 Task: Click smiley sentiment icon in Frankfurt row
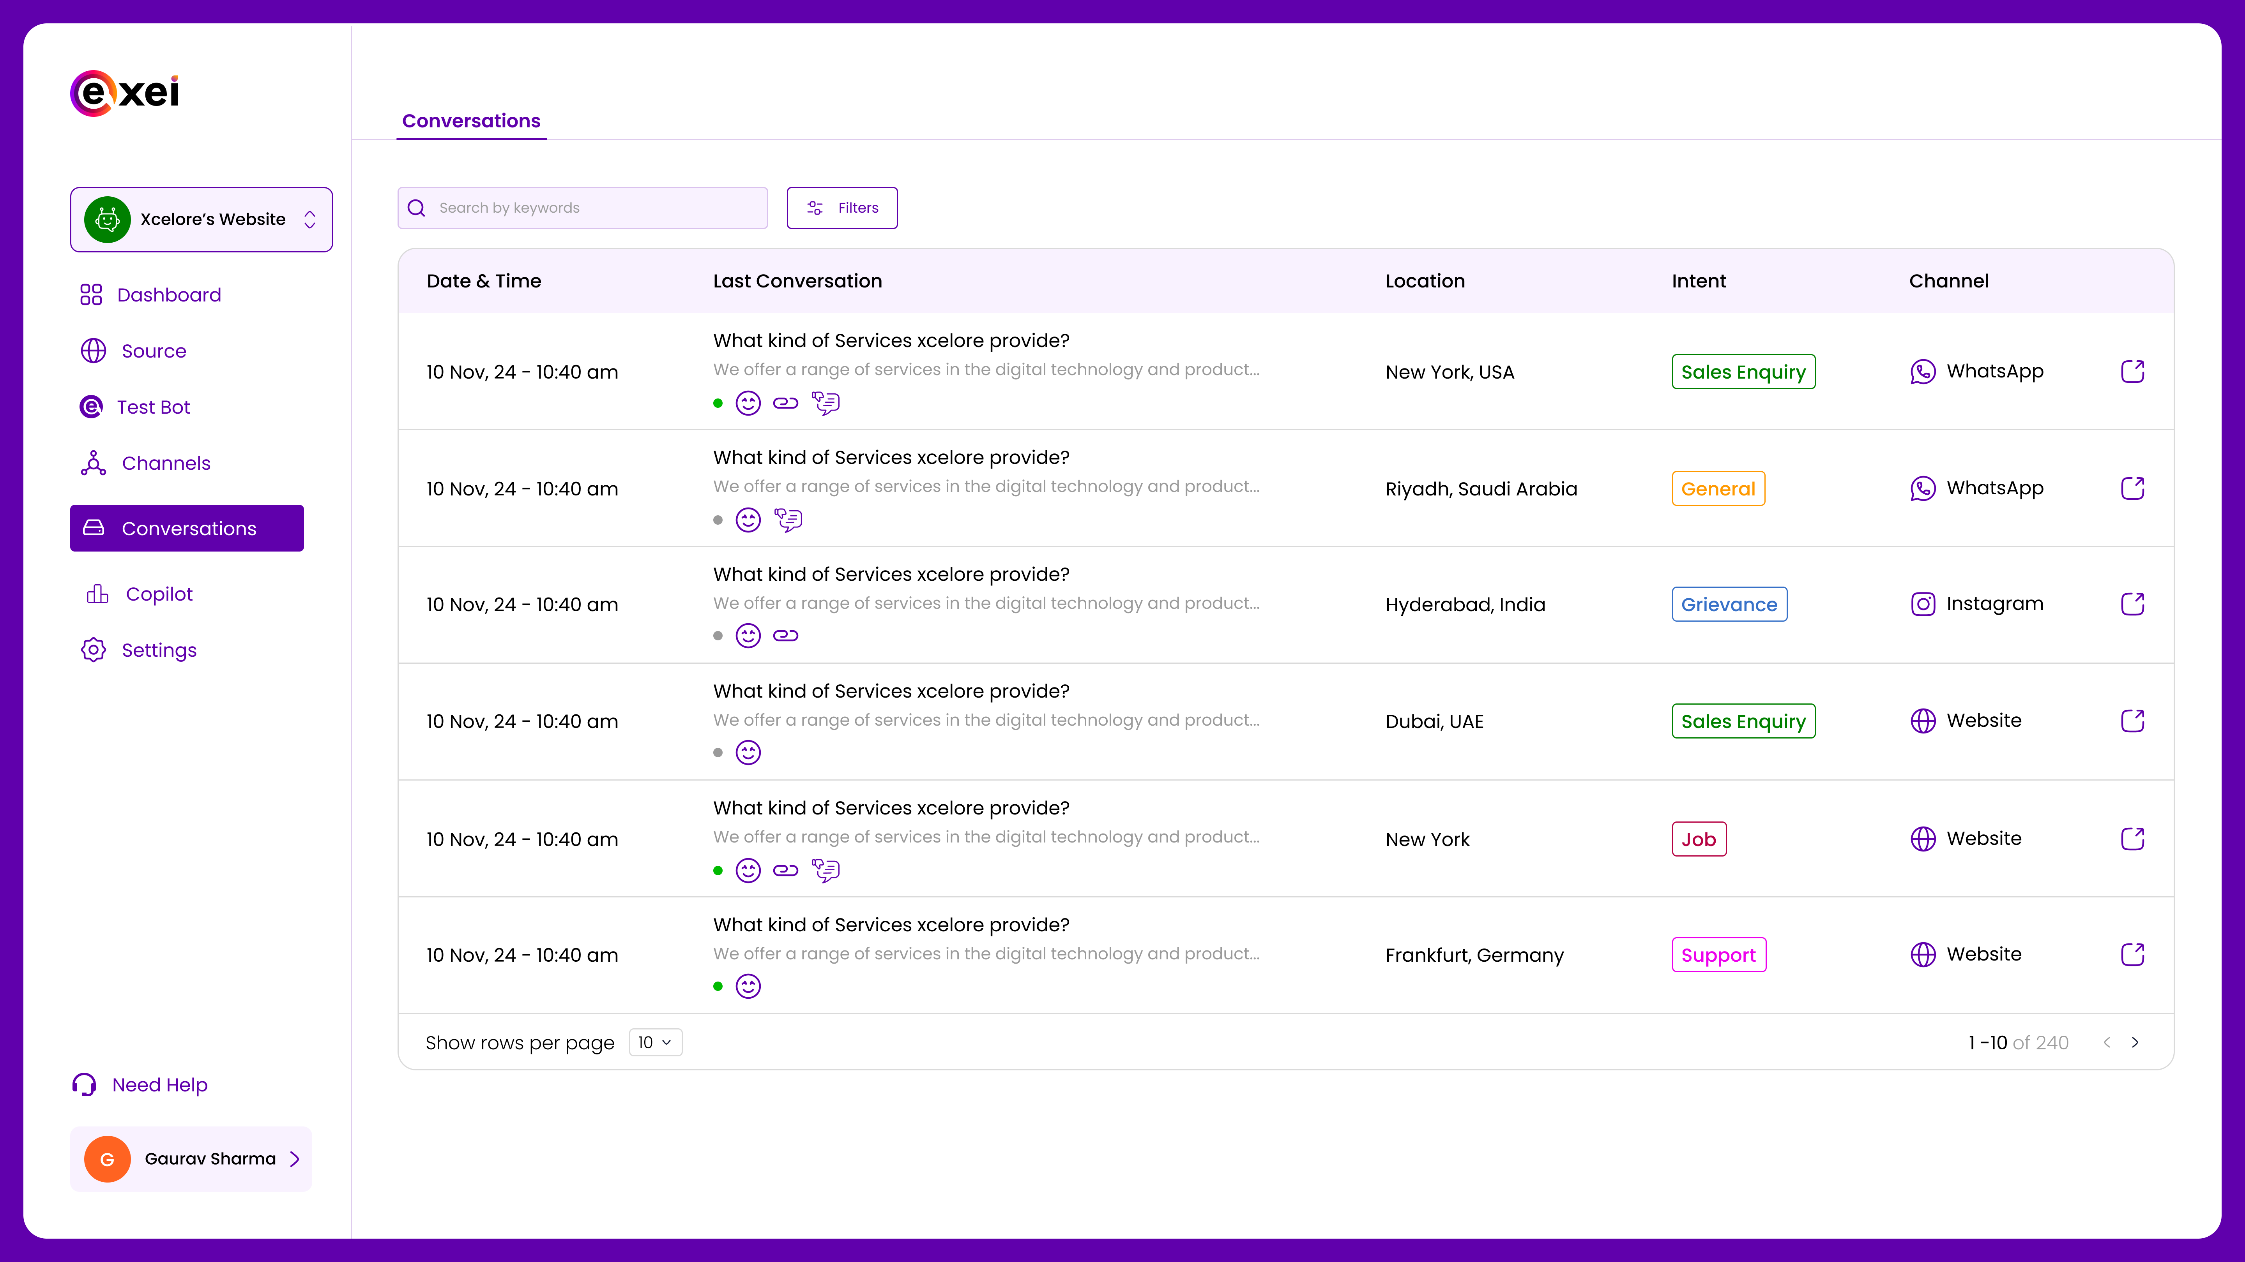tap(748, 986)
